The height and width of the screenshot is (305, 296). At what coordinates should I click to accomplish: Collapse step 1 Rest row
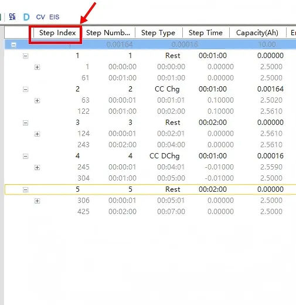click(25, 56)
